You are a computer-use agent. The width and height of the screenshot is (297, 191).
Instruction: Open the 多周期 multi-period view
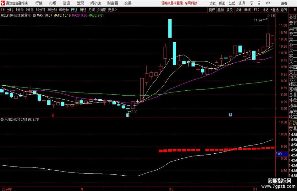(x=102, y=10)
